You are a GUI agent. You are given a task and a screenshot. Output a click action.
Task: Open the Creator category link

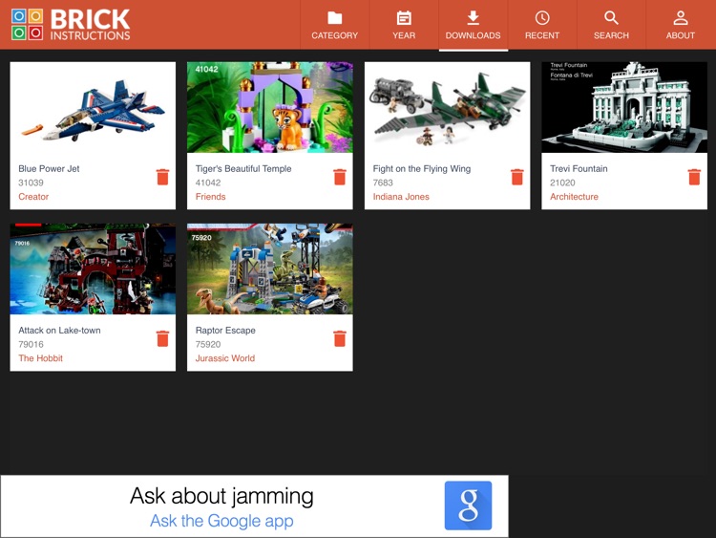point(33,197)
